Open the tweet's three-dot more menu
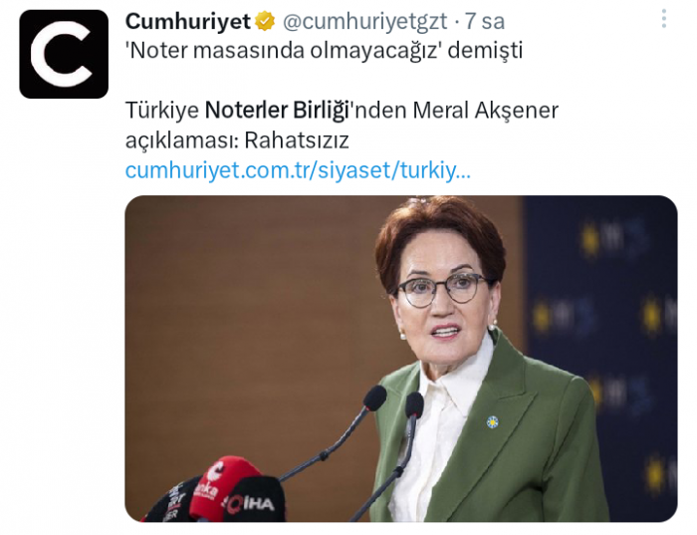Viewport: 697px width, 535px height. (x=664, y=19)
